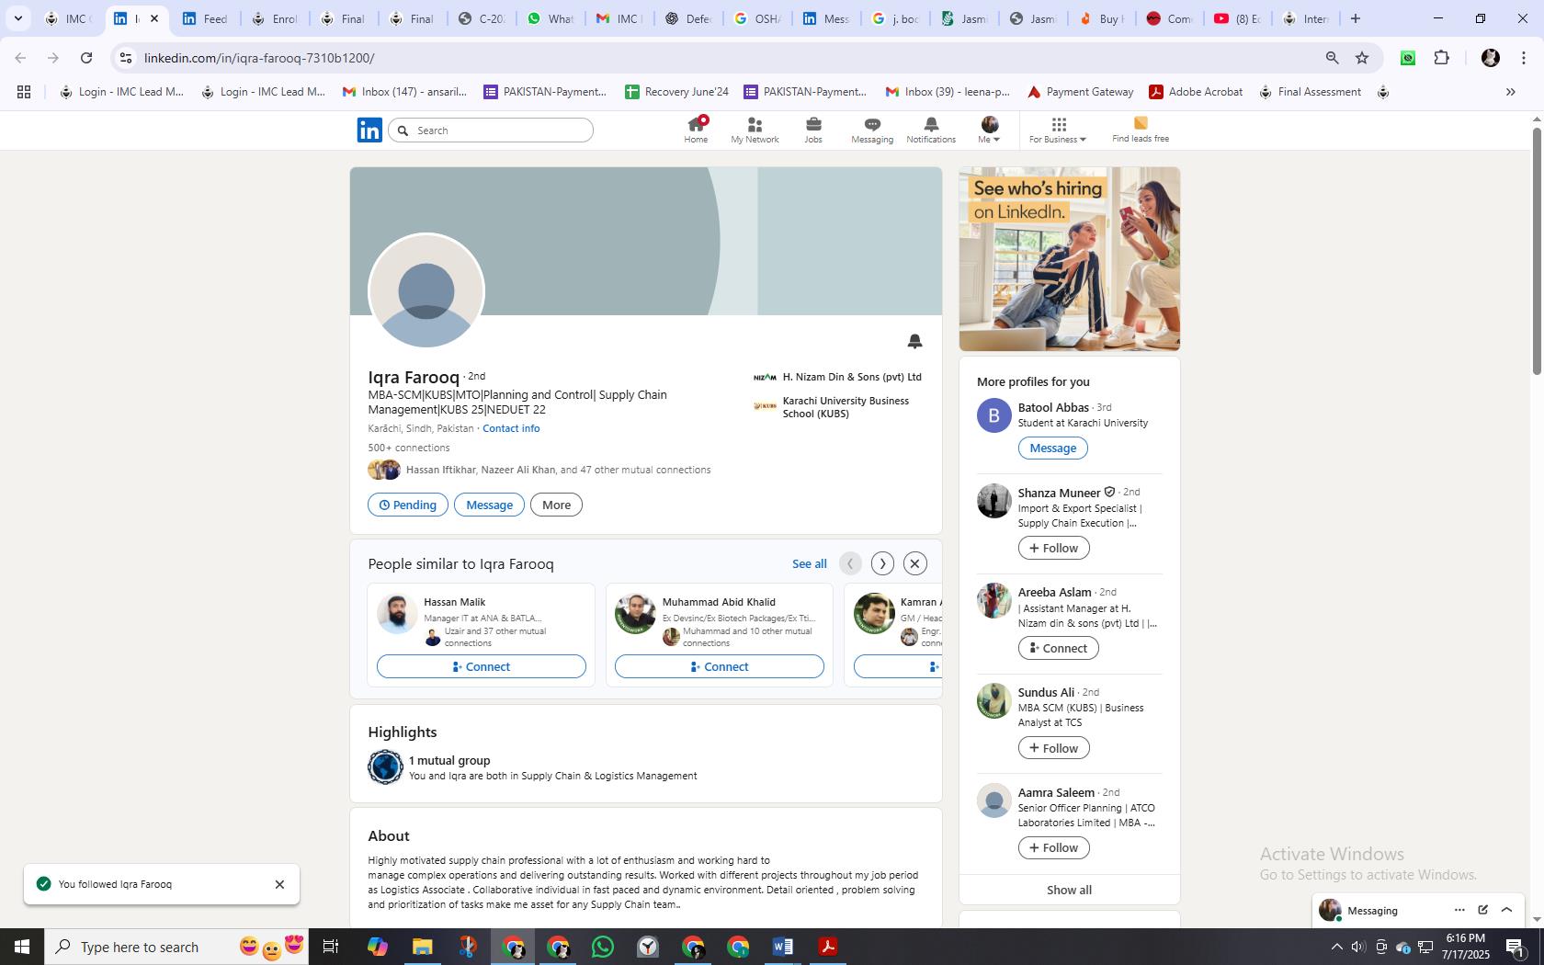Open Adobe Acrobat bookmark
Image resolution: width=1544 pixels, height=965 pixels.
tap(1196, 92)
